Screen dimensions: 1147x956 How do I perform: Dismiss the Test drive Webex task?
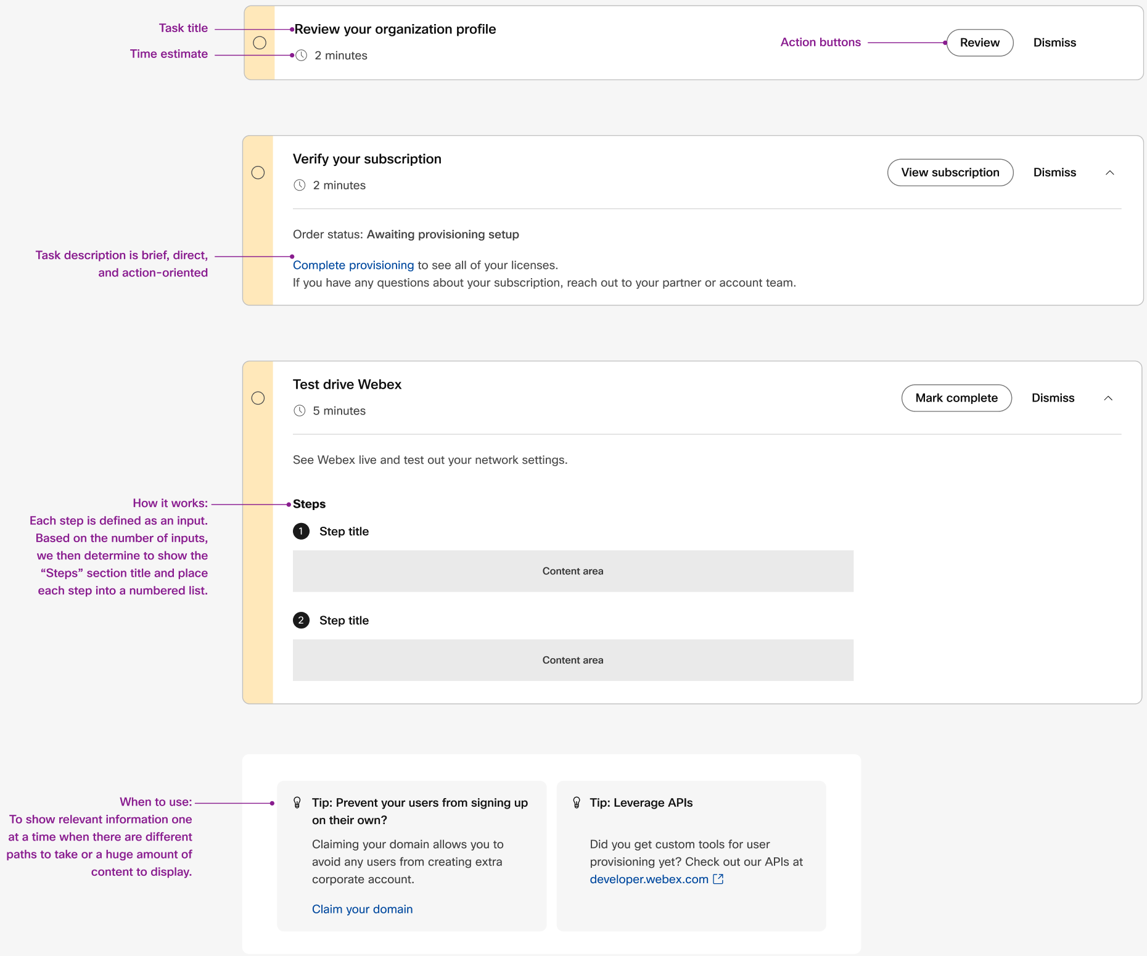[1053, 398]
